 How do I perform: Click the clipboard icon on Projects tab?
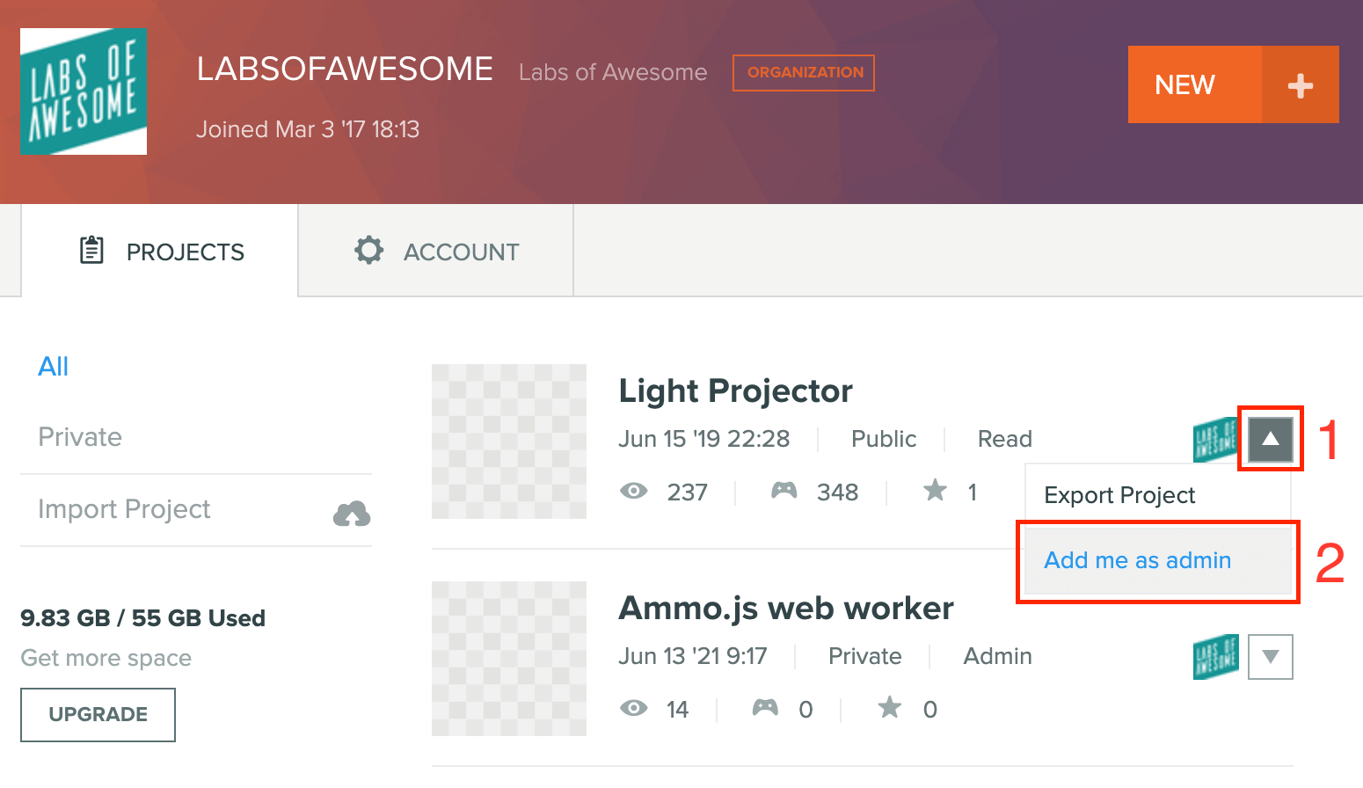91,251
